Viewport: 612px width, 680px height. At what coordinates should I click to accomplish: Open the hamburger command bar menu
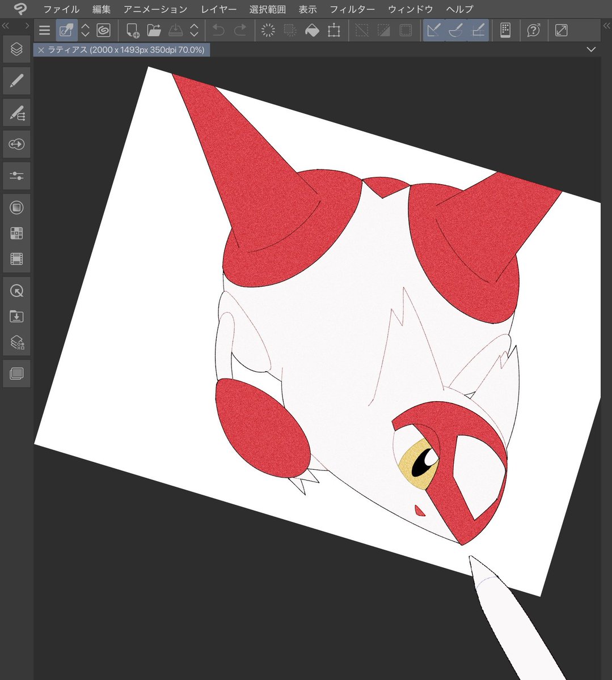click(44, 31)
